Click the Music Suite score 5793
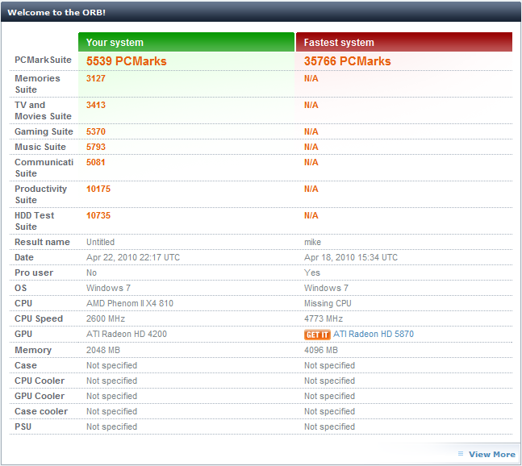Image resolution: width=522 pixels, height=466 pixels. pos(95,147)
